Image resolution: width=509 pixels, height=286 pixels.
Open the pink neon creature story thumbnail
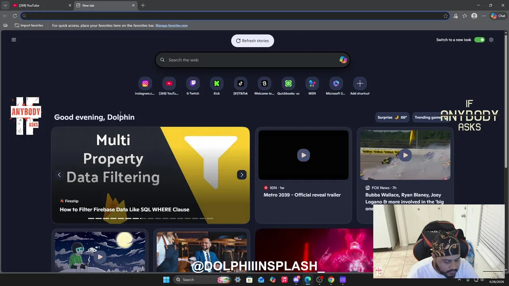tap(314, 251)
